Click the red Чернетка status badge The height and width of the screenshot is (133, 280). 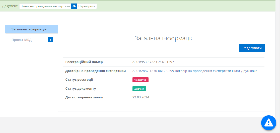coord(141,80)
